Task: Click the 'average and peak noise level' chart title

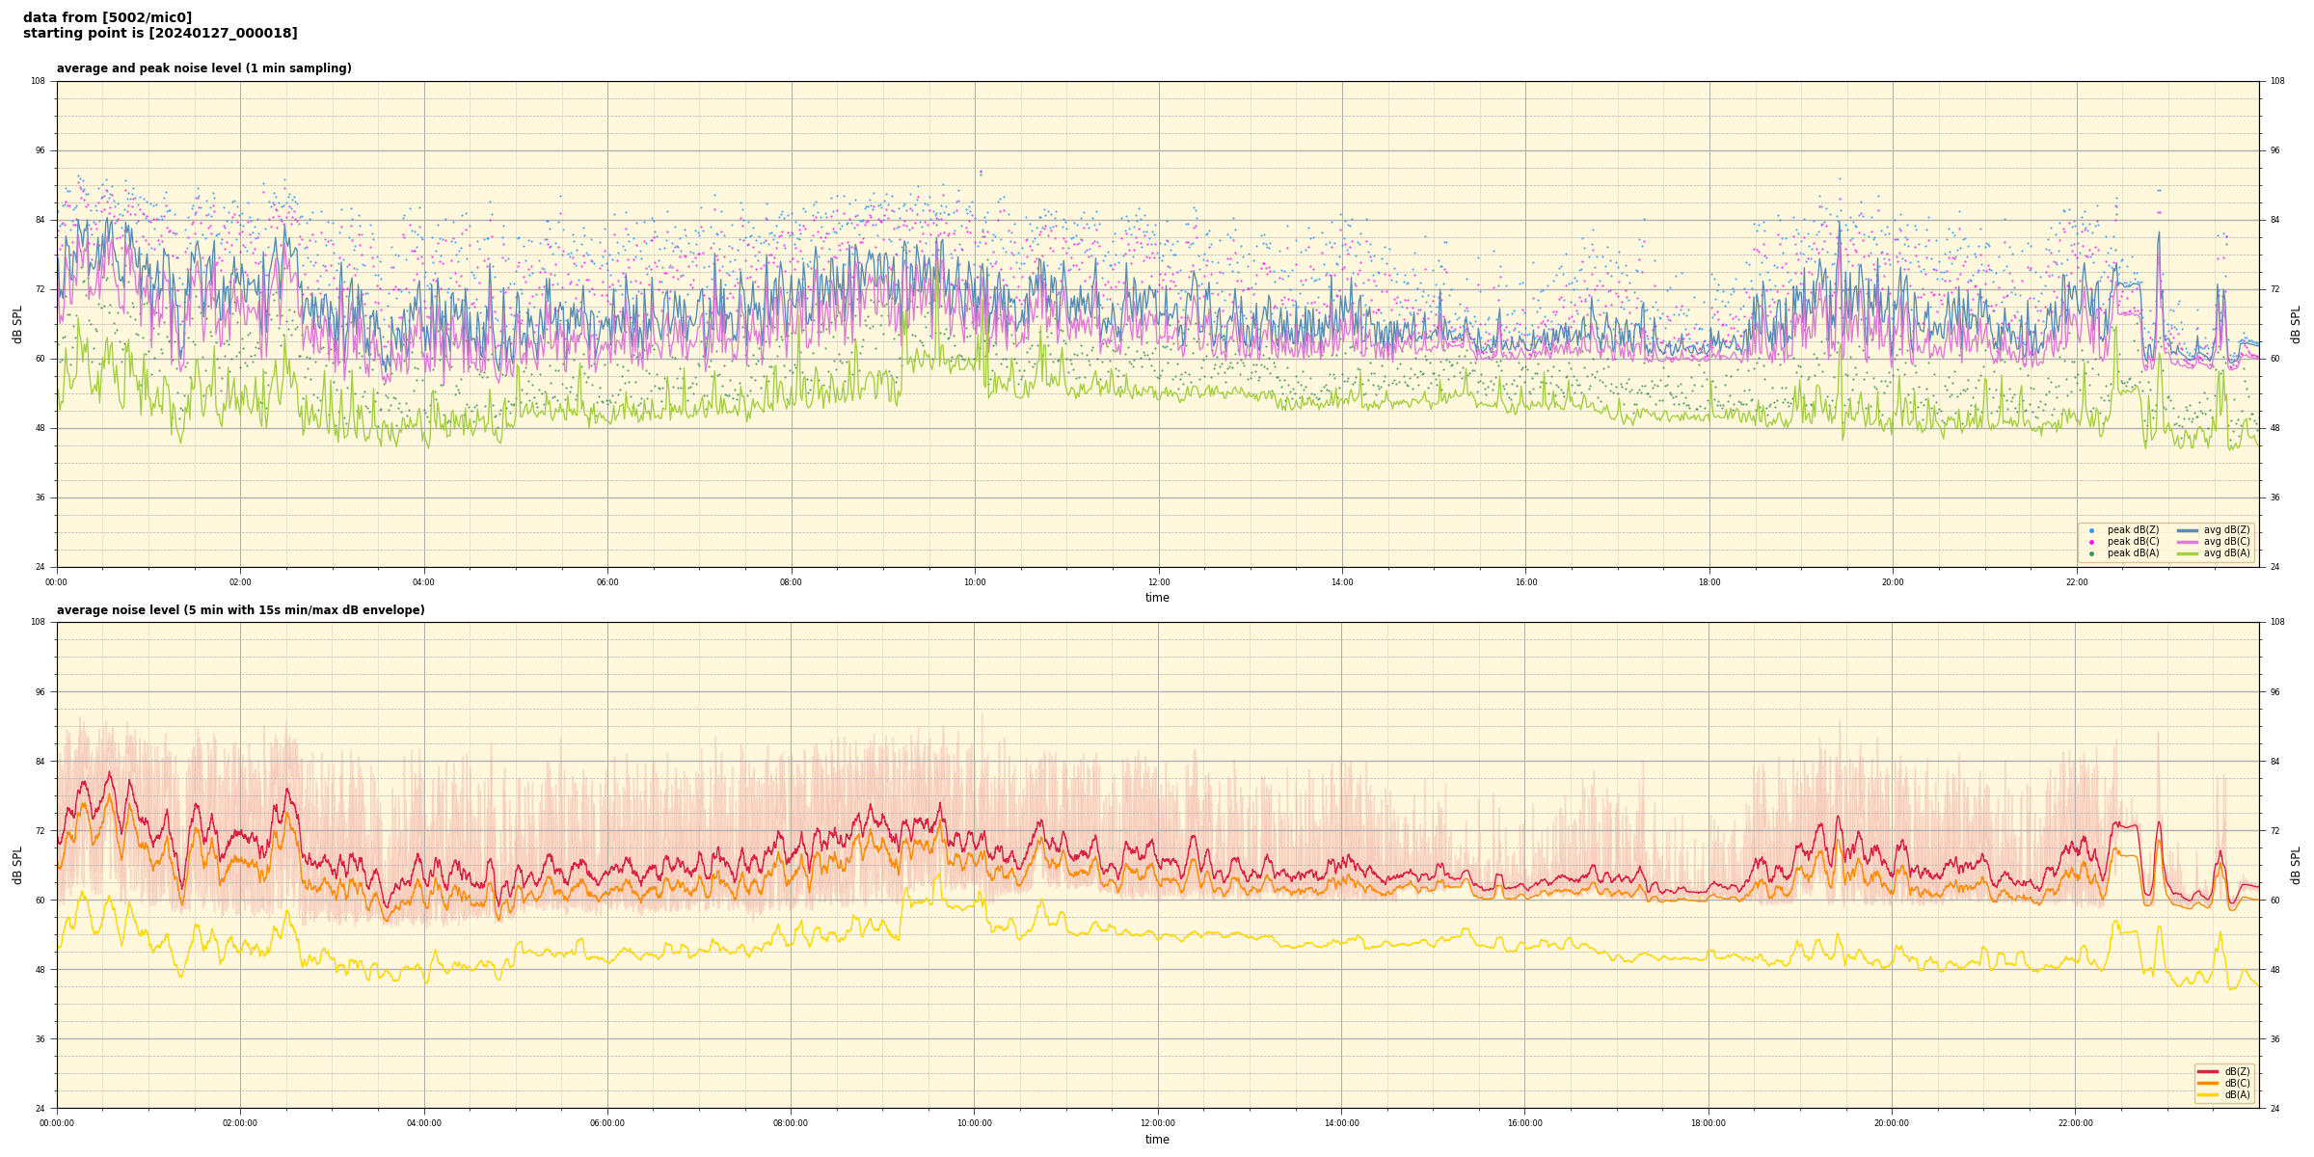Action: coord(203,68)
